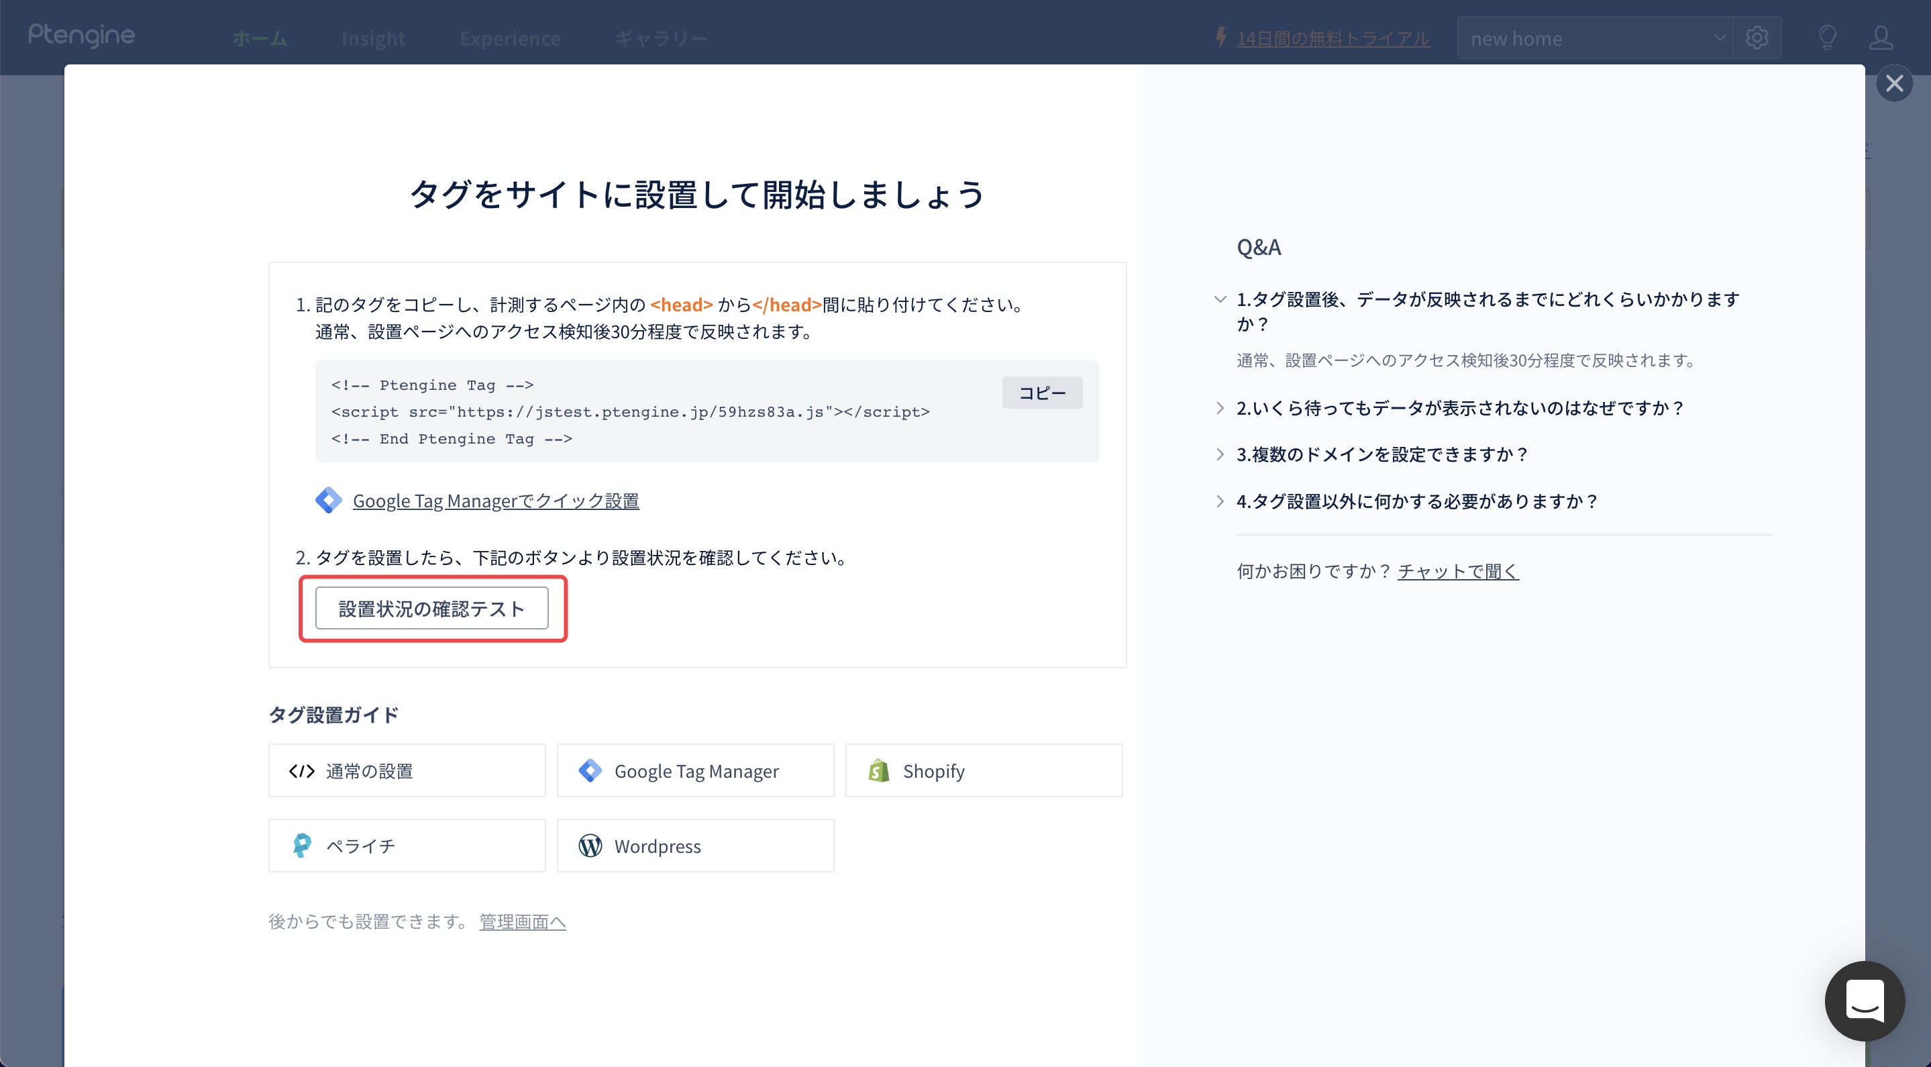Click the script src line in the tag code
Image resolution: width=1931 pixels, height=1067 pixels.
pyautogui.click(x=631, y=411)
